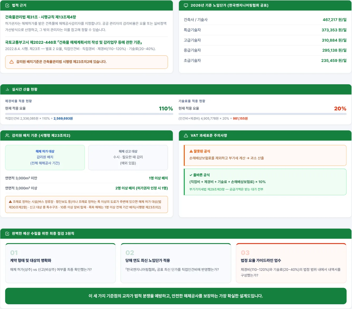Click the 부가가치세법 제29조제3항 reference line
This screenshot has width=352, height=309.
226,189
